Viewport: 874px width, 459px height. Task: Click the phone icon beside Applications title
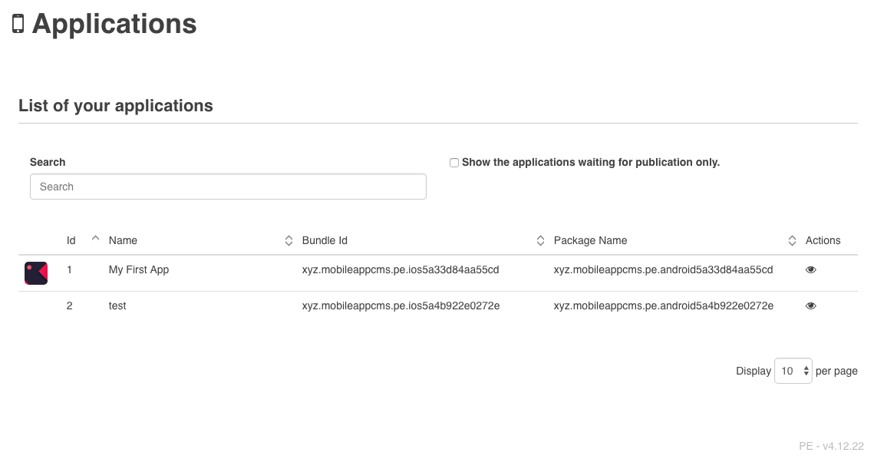[18, 24]
